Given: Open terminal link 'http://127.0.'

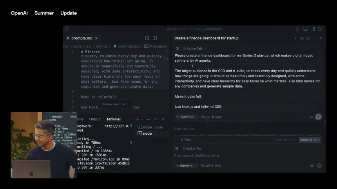Looking at the screenshot, I should click(x=117, y=126).
